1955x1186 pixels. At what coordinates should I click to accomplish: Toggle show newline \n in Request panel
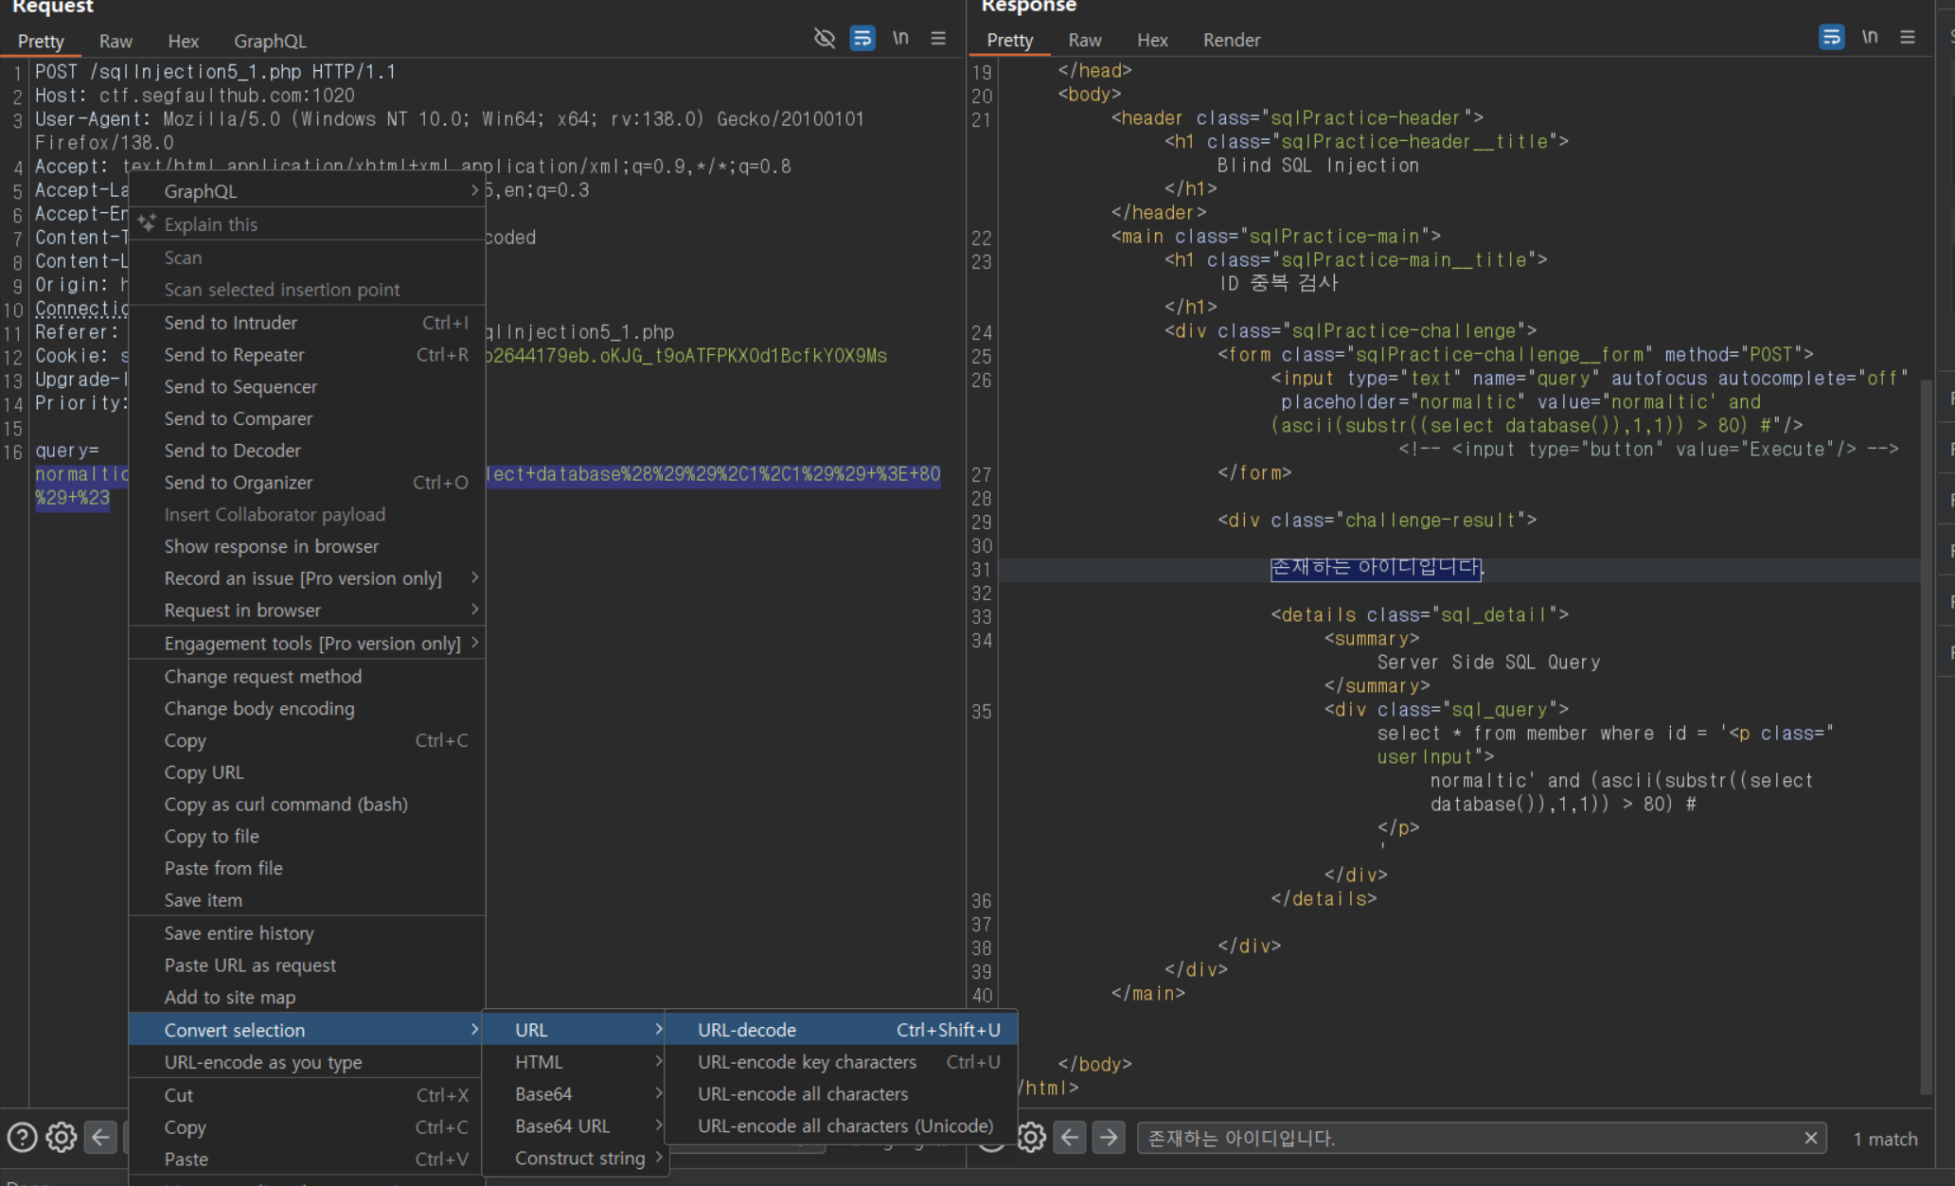click(900, 38)
